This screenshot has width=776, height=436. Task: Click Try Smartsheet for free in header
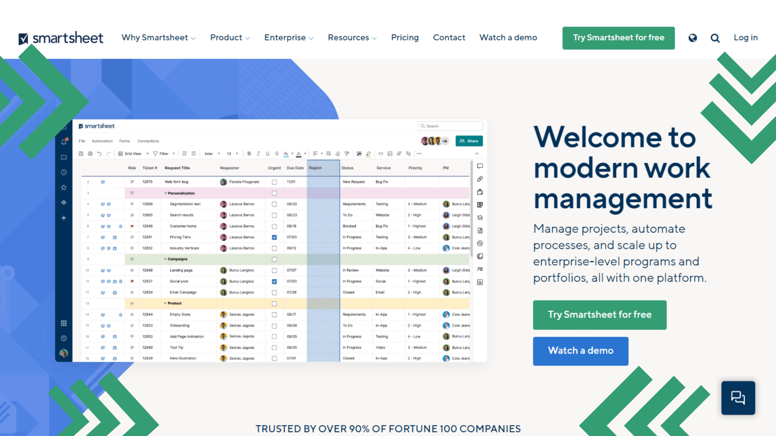tap(618, 38)
